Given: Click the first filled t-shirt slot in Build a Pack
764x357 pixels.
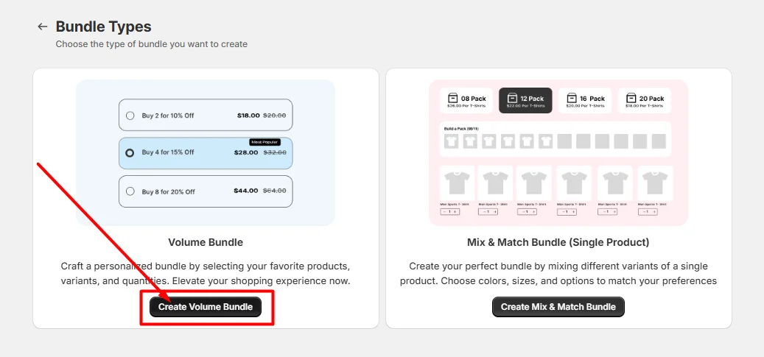Looking at the screenshot, I should click(x=451, y=142).
